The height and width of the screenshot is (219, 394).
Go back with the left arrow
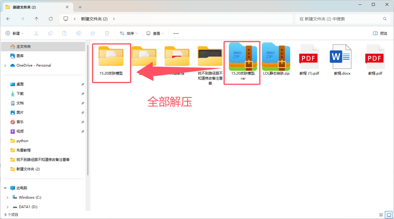(x=8, y=19)
